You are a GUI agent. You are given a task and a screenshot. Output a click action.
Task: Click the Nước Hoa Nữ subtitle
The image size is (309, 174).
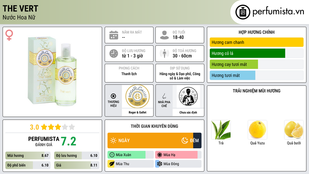coord(19,18)
